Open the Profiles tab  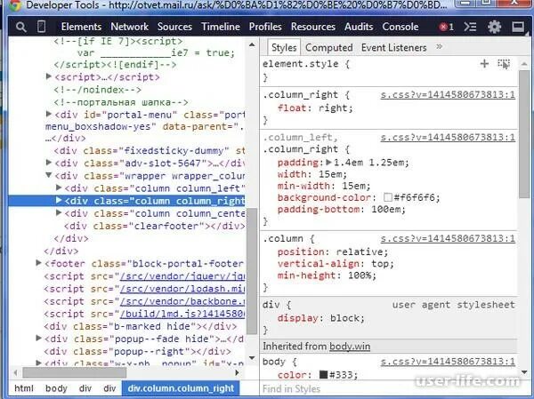click(265, 27)
